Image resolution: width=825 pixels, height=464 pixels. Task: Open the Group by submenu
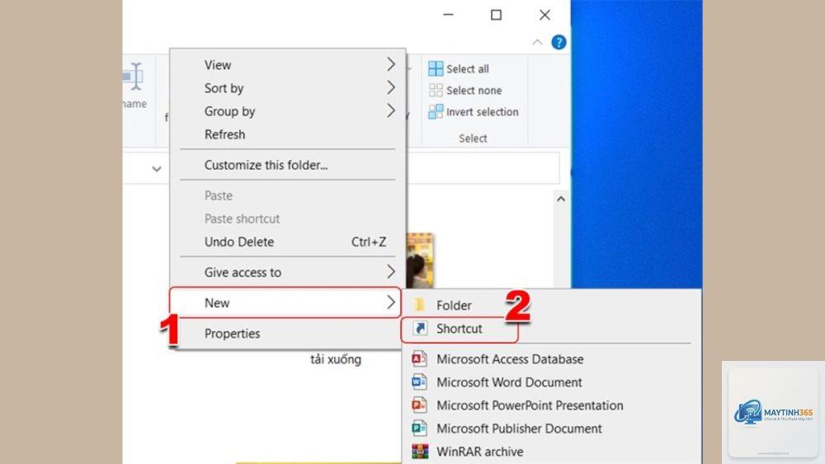(x=287, y=111)
